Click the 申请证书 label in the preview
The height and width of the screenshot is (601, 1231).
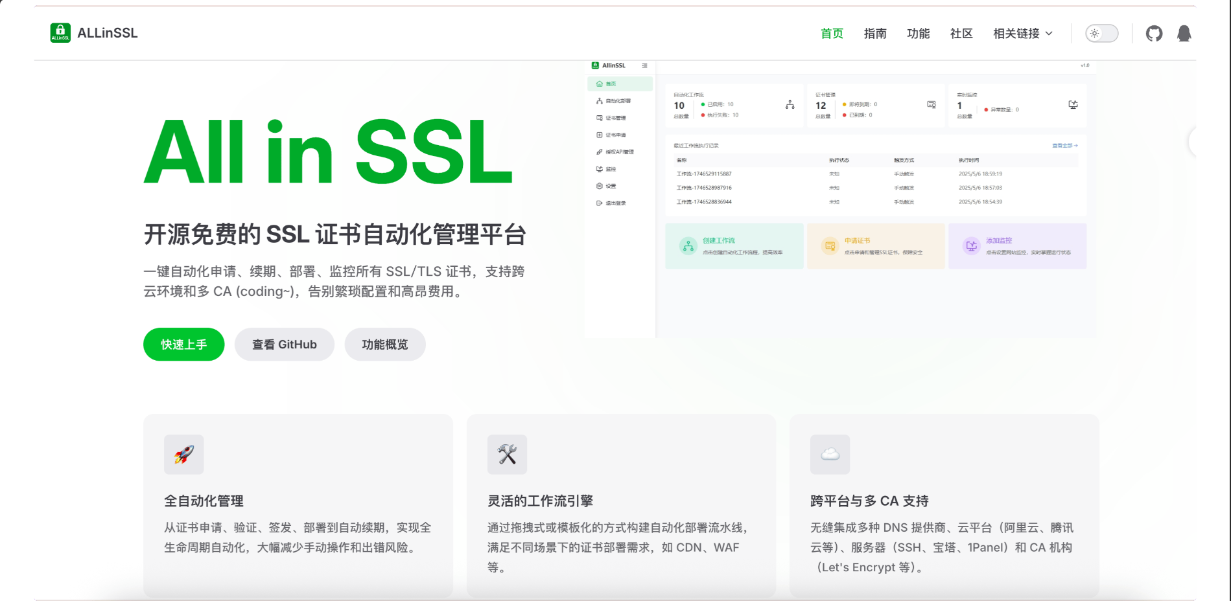858,240
